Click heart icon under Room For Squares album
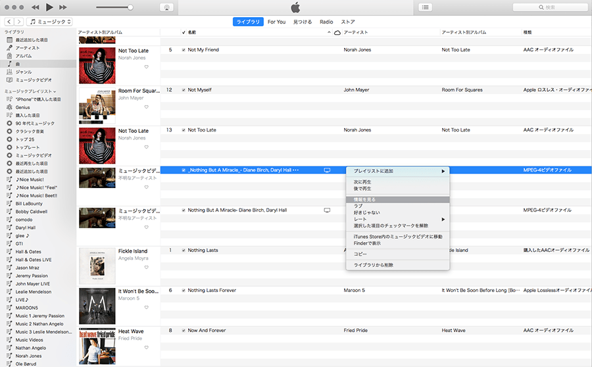Viewport: 592px width, 367px height. (x=147, y=107)
